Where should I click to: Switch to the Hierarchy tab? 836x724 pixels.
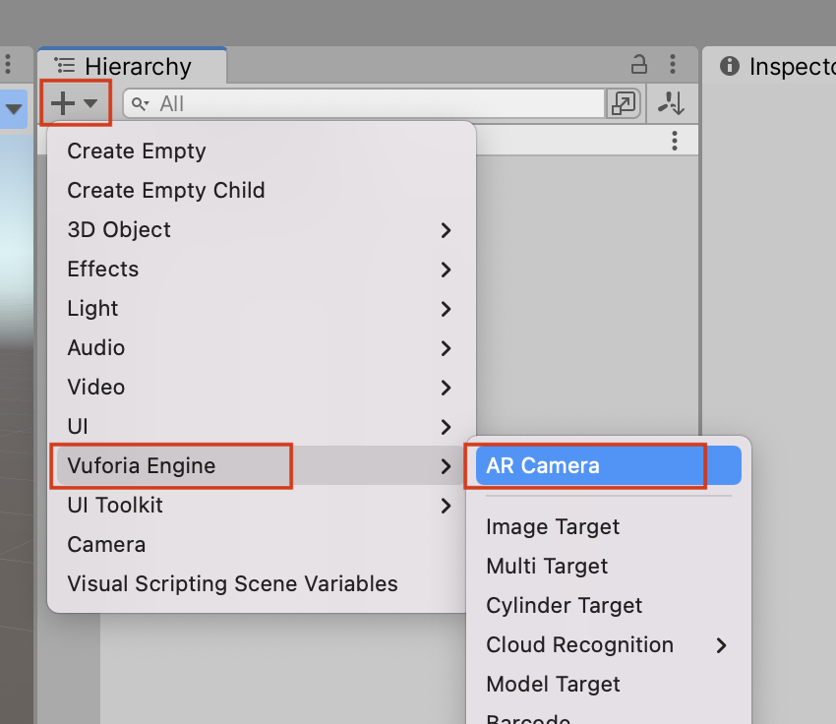coord(131,67)
